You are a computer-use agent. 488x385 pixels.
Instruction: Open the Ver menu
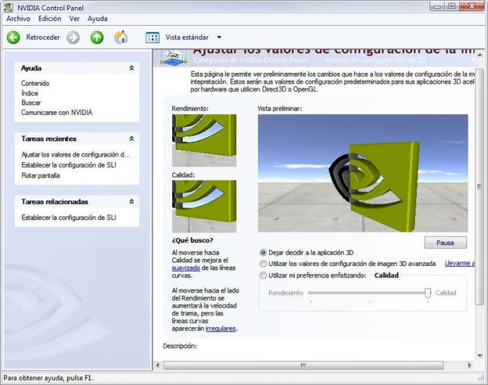(75, 19)
